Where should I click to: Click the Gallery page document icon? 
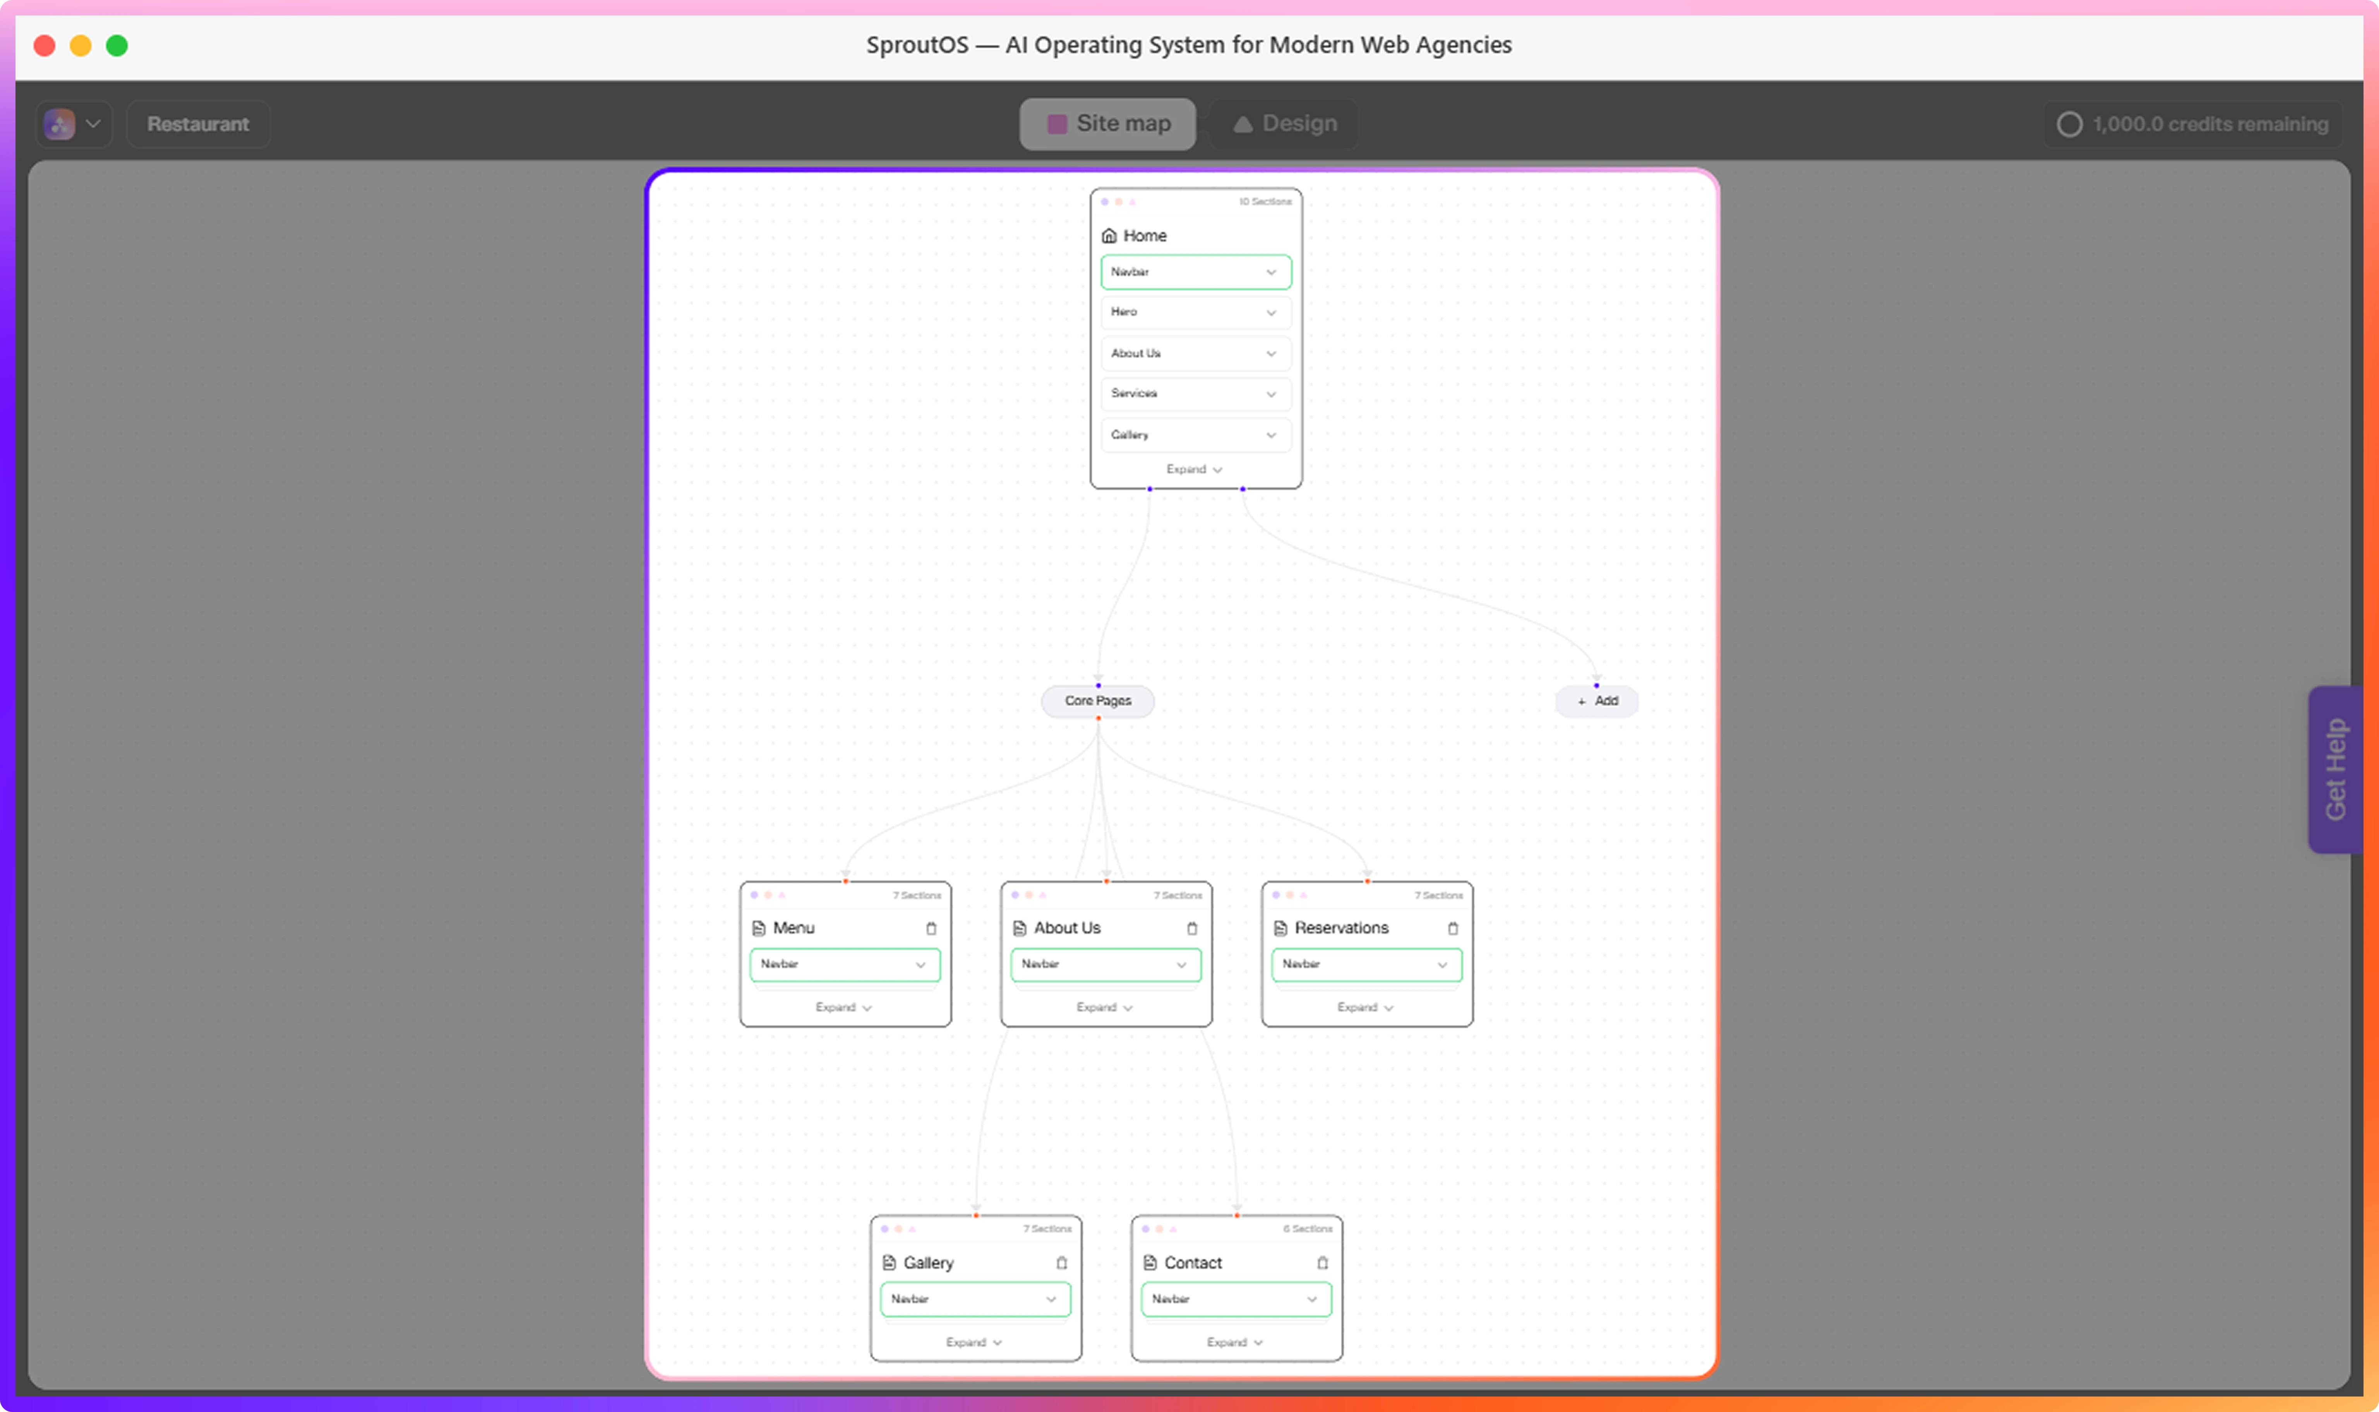pyautogui.click(x=890, y=1263)
